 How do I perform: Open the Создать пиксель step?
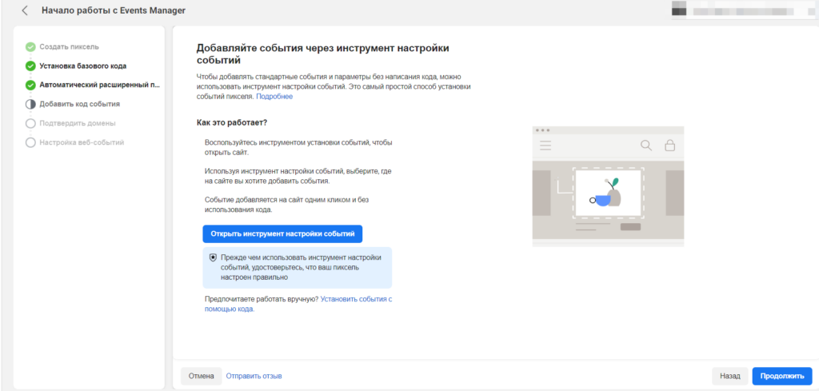(x=70, y=47)
